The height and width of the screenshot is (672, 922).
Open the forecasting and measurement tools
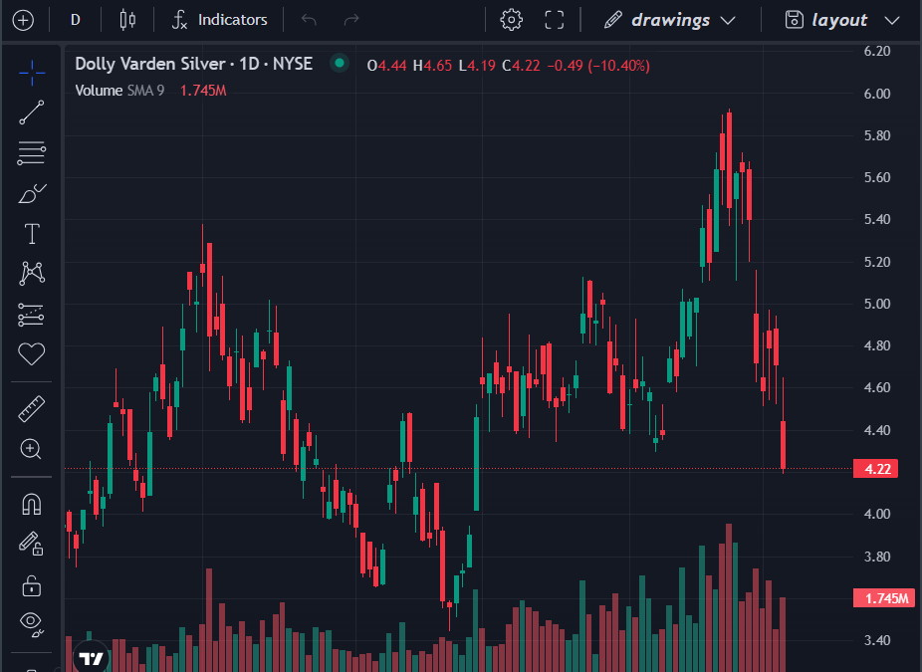coord(32,314)
